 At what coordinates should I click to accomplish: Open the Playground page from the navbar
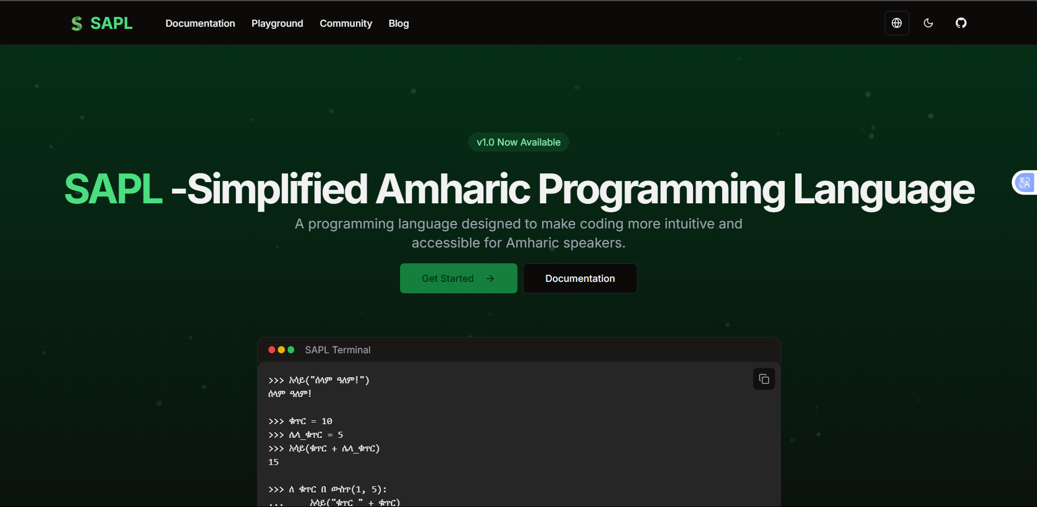(x=277, y=23)
